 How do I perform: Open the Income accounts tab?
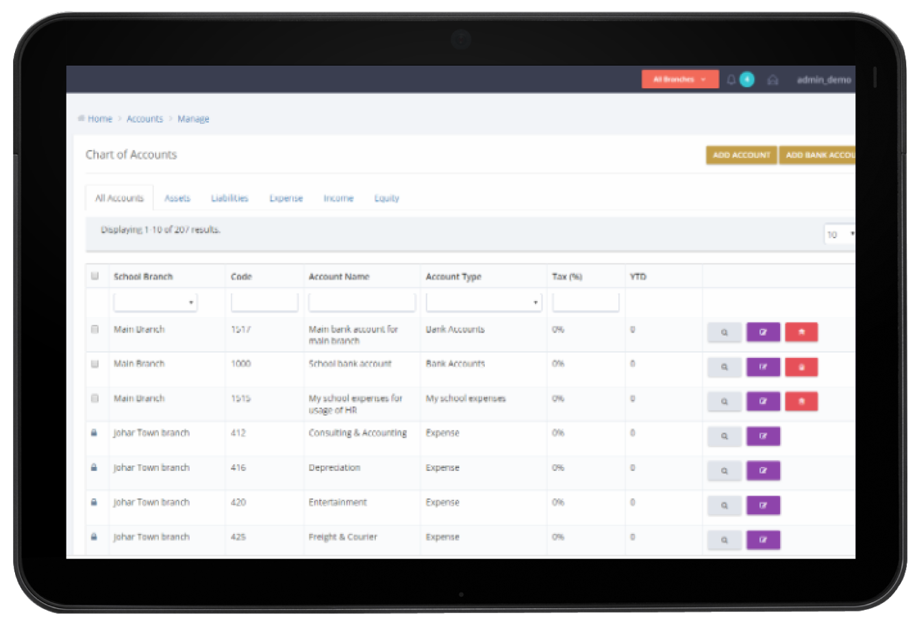338,198
